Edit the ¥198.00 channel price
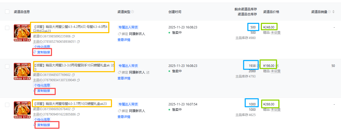341x133 pixels. (x=277, y=66)
